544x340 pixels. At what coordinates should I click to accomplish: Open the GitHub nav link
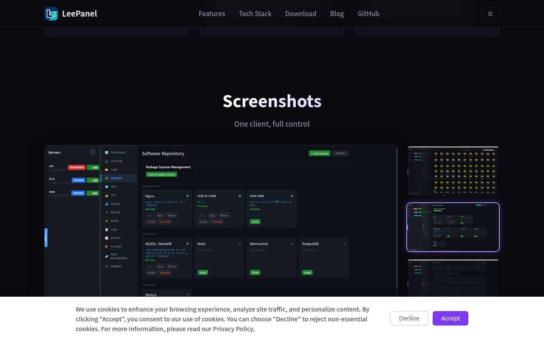pyautogui.click(x=368, y=14)
